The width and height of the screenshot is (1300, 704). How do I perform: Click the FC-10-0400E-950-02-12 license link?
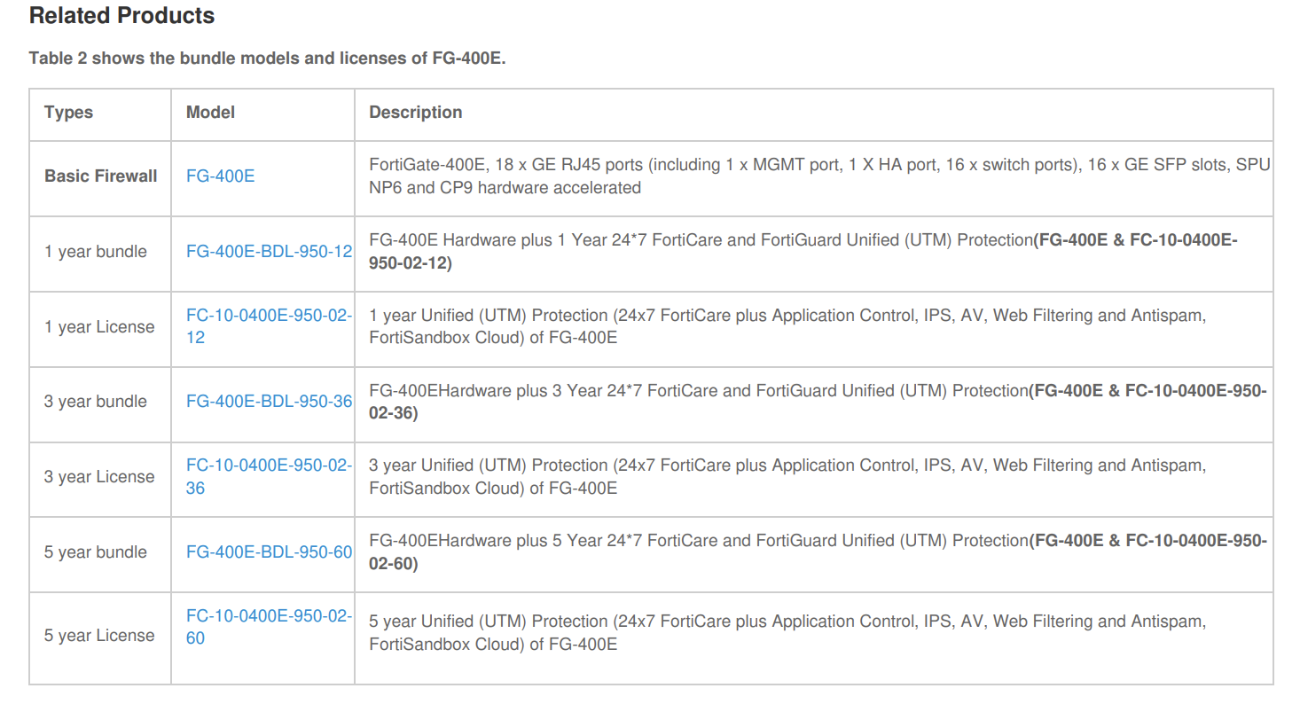tap(268, 316)
